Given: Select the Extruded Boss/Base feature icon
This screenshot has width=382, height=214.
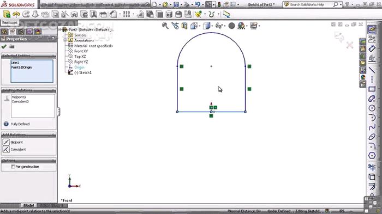Looking at the screenshot, I should 7,14.
